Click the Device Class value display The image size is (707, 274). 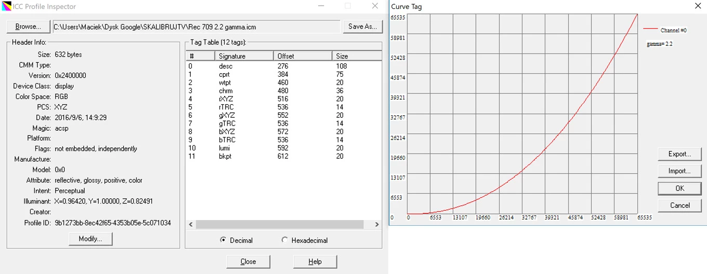click(64, 86)
